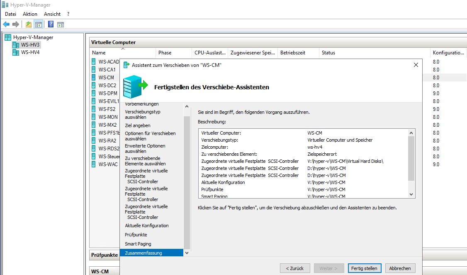
Task: Click the folder up toolbar icon
Action: (x=29, y=25)
